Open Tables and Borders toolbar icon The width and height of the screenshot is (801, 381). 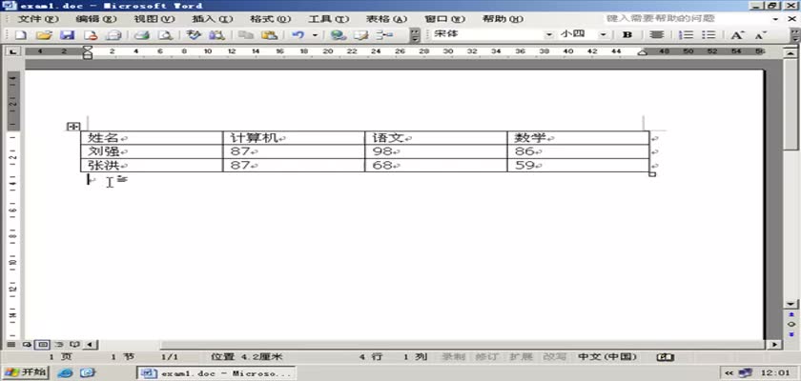coord(361,35)
